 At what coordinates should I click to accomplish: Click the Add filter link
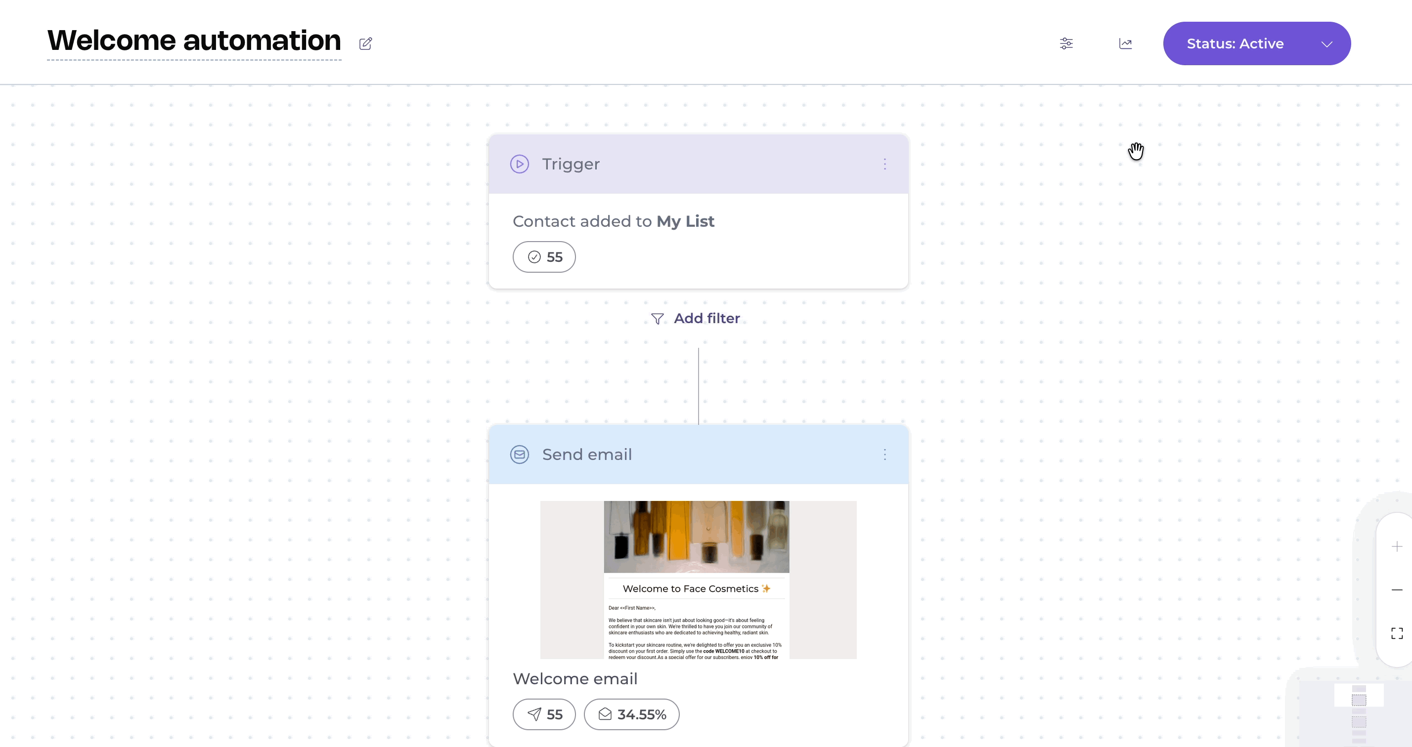[706, 318]
